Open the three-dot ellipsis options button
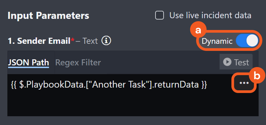Image resolution: width=266 pixels, height=125 pixels. tap(244, 83)
